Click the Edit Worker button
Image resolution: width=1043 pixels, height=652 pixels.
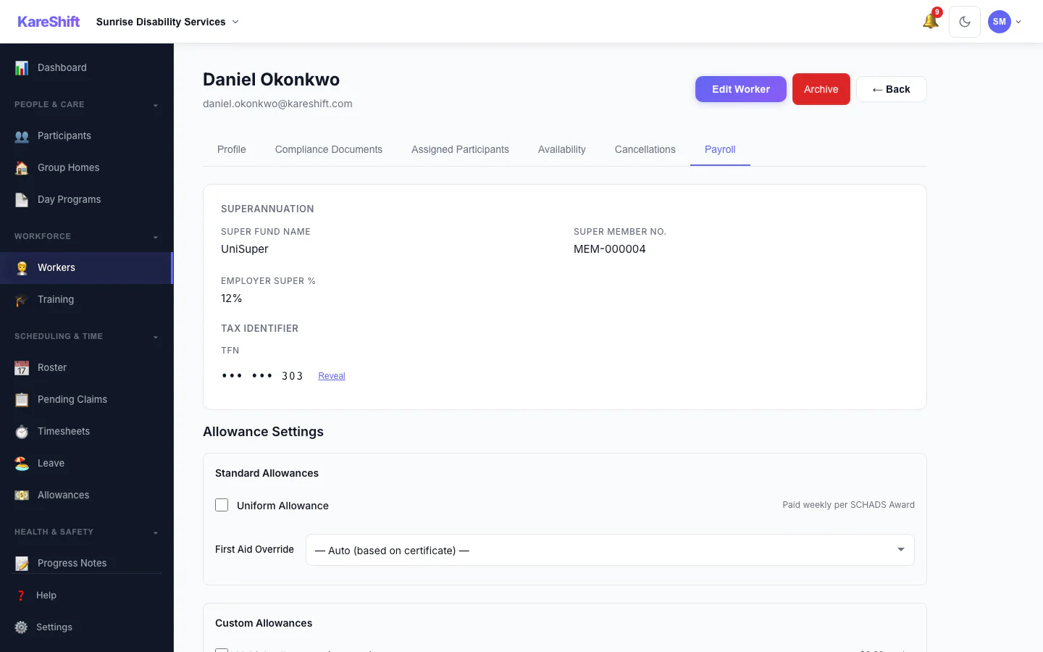[741, 89]
